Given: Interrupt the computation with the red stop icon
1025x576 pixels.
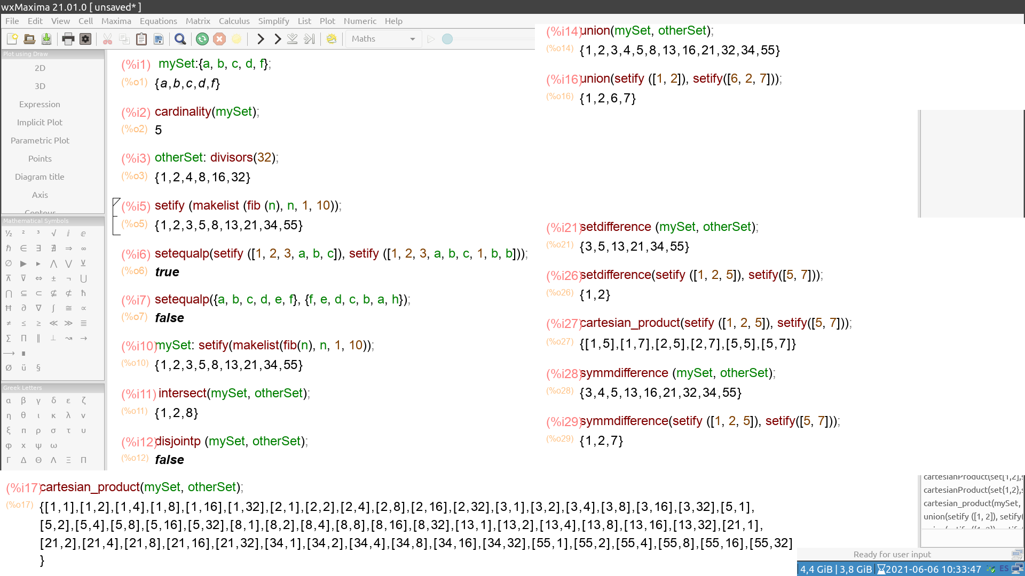Looking at the screenshot, I should pyautogui.click(x=219, y=39).
